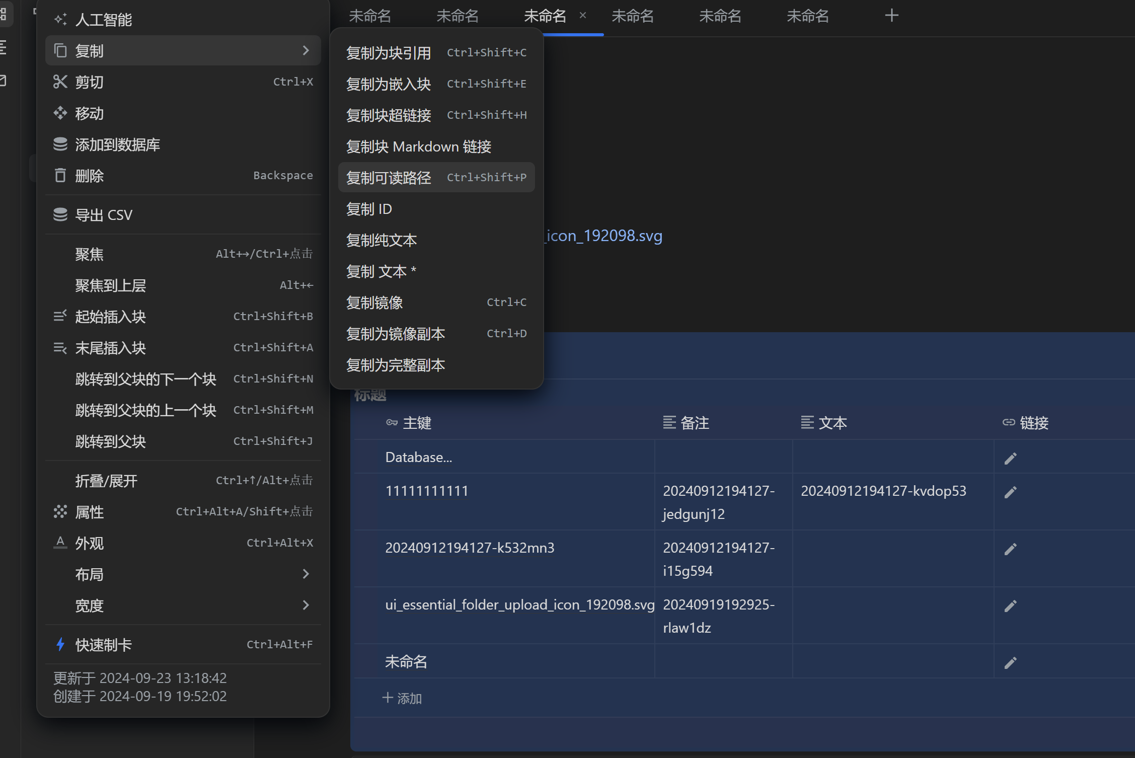Viewport: 1135px width, 758px height.
Task: Click the Appearance letter A icon
Action: coord(60,543)
